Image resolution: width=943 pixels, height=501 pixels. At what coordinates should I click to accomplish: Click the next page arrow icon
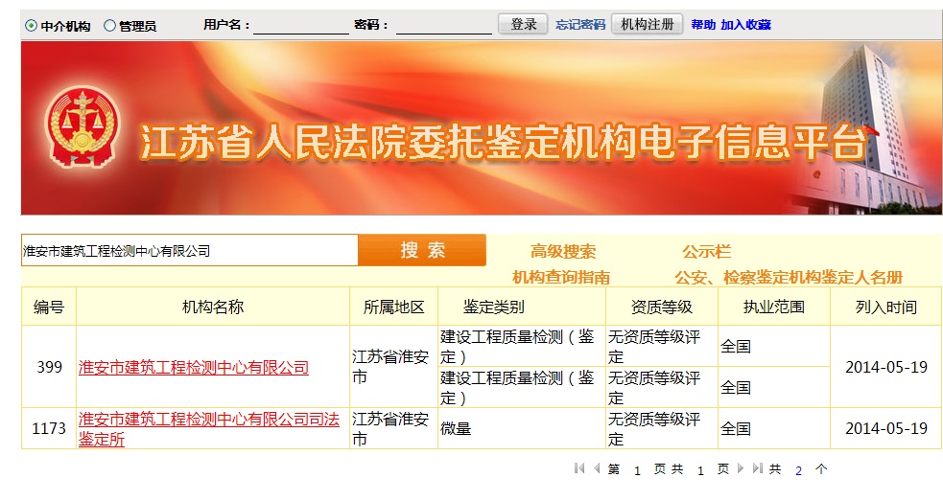pyautogui.click(x=741, y=468)
